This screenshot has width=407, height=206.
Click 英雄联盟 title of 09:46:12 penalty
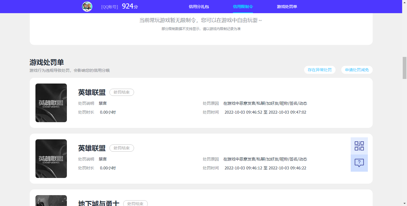(x=92, y=148)
